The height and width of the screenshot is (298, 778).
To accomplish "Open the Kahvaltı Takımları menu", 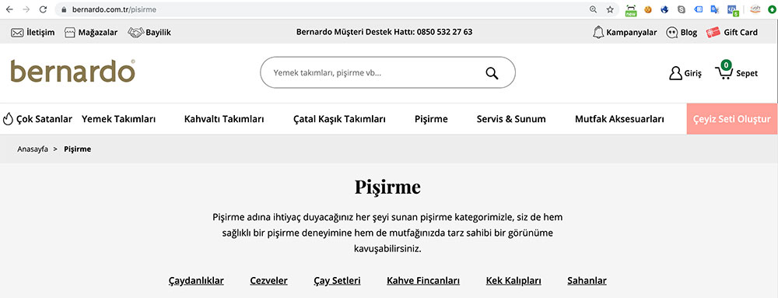I will pos(224,119).
